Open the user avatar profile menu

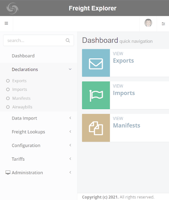click(148, 23)
